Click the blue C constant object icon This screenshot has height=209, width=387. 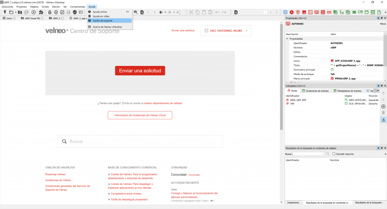(x=285, y=12)
